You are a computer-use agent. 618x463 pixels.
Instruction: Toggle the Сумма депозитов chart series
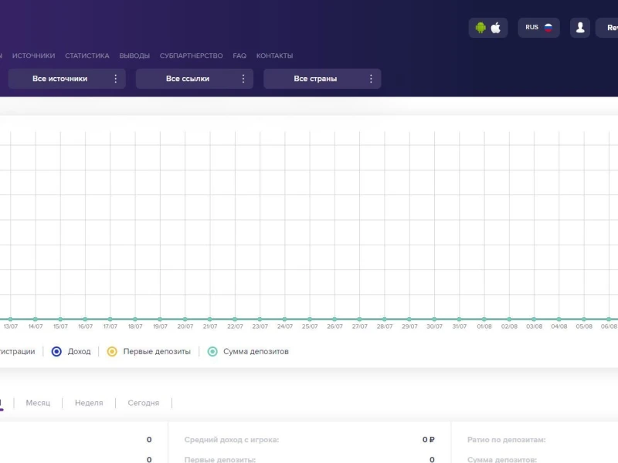pyautogui.click(x=212, y=352)
